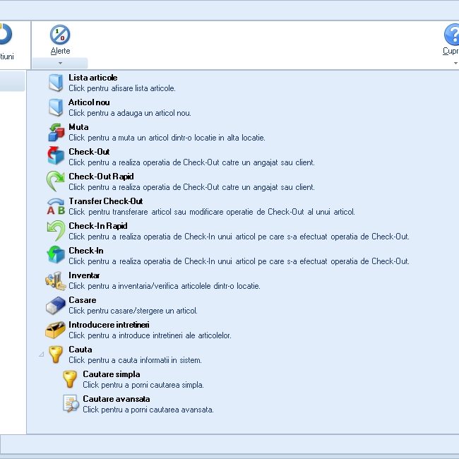459x459 pixels.
Task: Click description under Transfer Check-Out
Action: pos(212,212)
